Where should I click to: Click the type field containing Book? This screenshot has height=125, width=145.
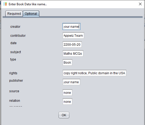coord(67,62)
